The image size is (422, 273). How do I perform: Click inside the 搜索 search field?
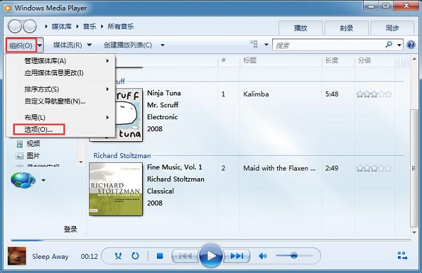click(329, 45)
